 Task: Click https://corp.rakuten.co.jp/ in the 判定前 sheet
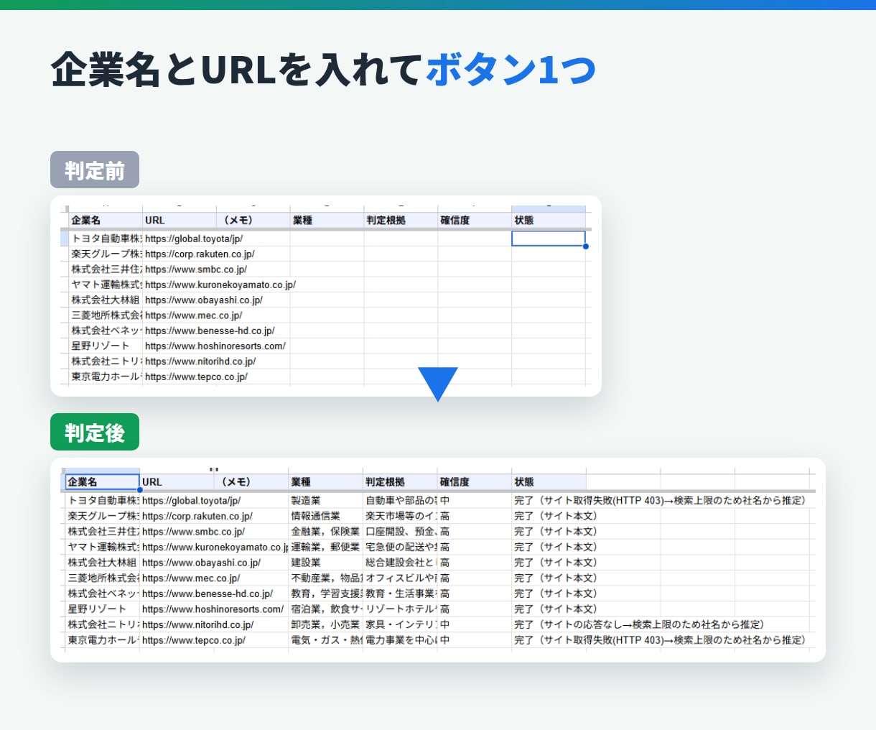pyautogui.click(x=200, y=254)
